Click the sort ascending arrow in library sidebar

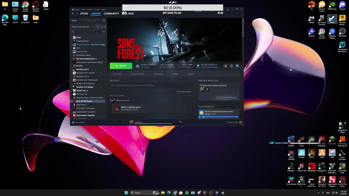point(97,27)
